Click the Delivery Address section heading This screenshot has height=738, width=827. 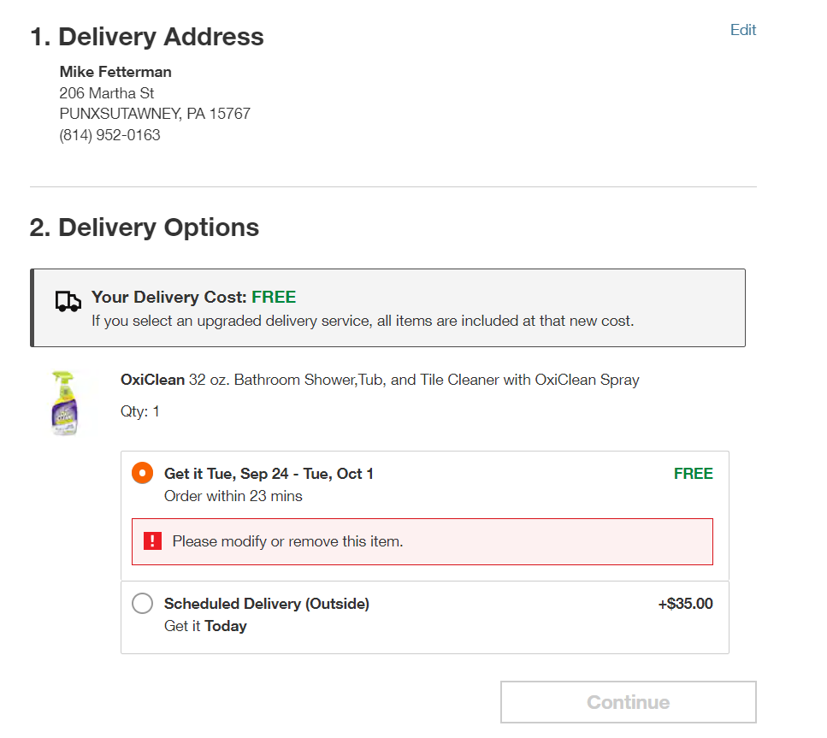(147, 37)
